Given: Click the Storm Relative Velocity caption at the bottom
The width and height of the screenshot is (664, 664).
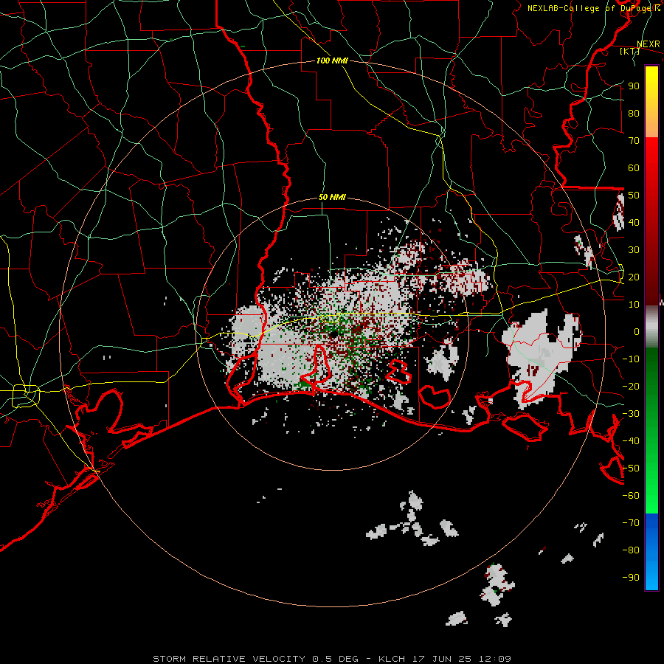Looking at the screenshot, I should (332, 659).
